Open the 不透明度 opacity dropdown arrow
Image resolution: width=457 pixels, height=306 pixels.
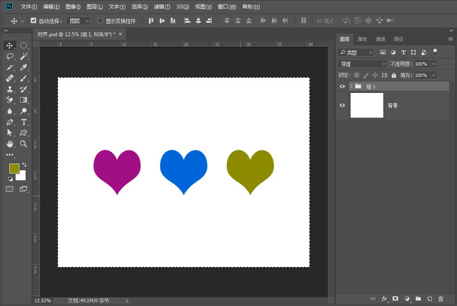click(x=433, y=64)
